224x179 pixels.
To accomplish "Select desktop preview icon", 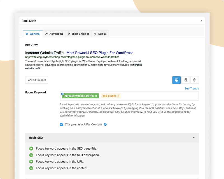I will point(176,80).
